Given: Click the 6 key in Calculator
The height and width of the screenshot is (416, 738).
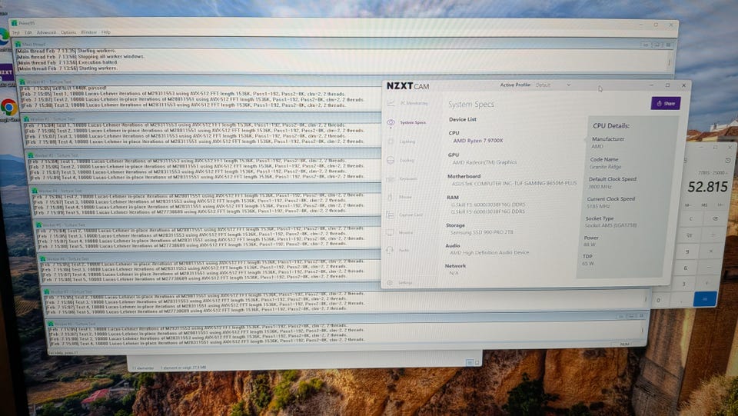Looking at the screenshot, I should 685,268.
